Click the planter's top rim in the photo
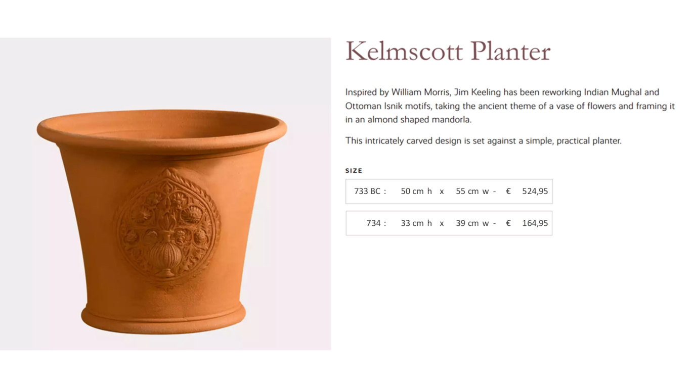 (x=162, y=130)
